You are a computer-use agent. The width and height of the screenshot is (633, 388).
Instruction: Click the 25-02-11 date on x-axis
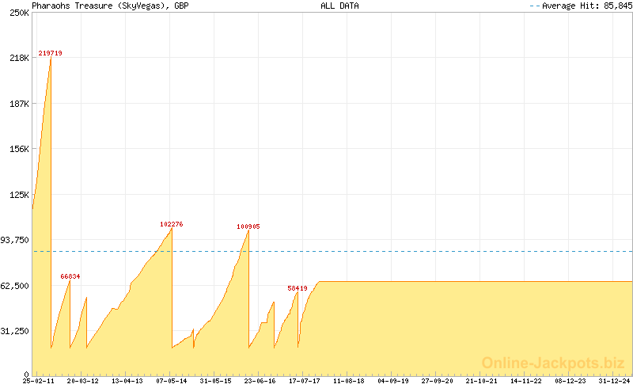[38, 381]
